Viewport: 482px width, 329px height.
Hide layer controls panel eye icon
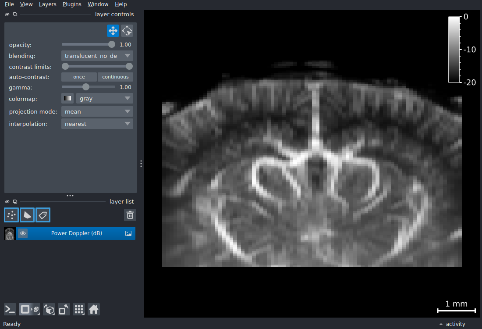point(7,14)
